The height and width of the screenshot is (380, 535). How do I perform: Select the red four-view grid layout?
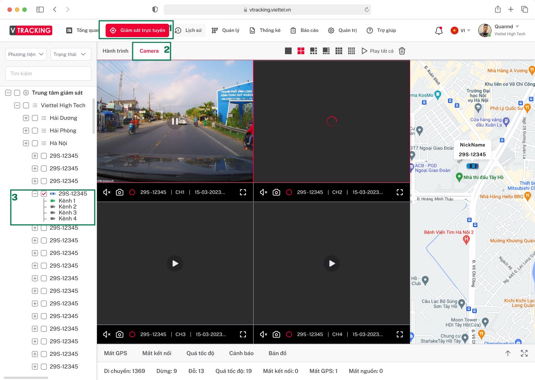(x=301, y=51)
